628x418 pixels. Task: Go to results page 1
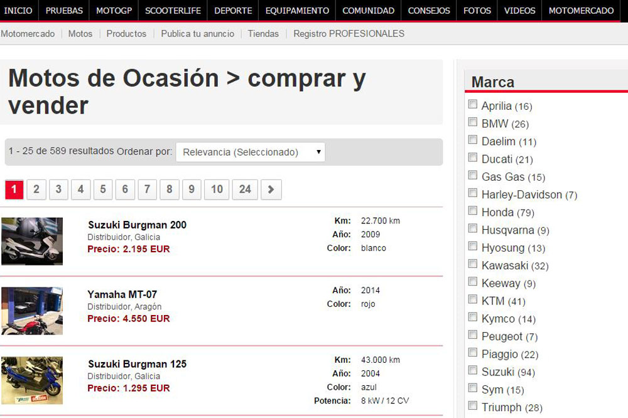(14, 190)
